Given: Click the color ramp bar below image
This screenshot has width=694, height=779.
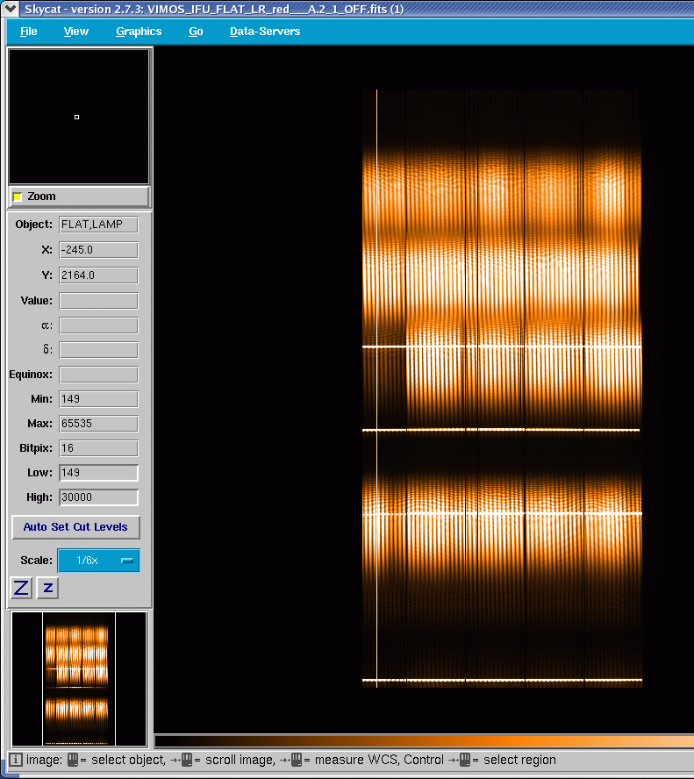Looking at the screenshot, I should [x=425, y=741].
